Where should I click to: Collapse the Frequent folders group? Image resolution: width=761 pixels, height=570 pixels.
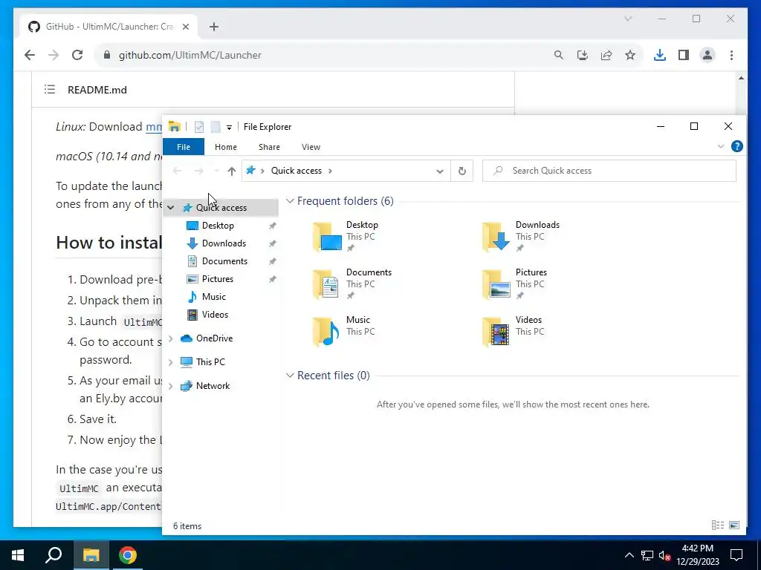(x=290, y=200)
